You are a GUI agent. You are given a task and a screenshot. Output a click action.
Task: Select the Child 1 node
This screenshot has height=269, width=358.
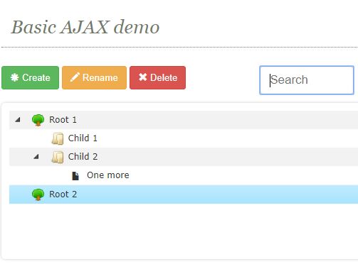pos(83,138)
